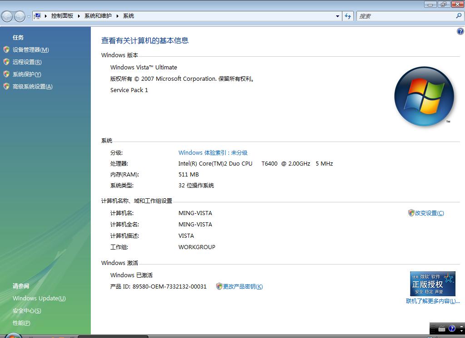Click the search magnifier icon
The width and height of the screenshot is (465, 338).
[459, 16]
